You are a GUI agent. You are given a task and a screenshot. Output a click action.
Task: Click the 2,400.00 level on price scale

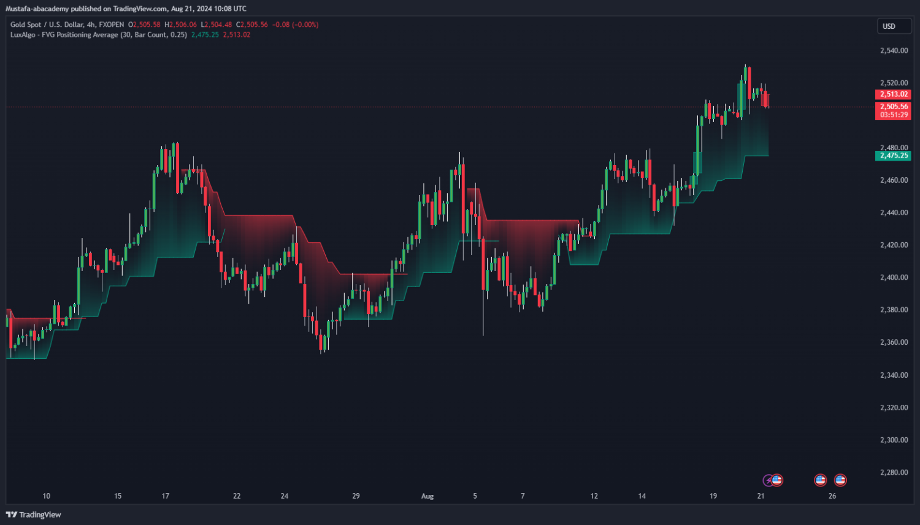(x=894, y=278)
